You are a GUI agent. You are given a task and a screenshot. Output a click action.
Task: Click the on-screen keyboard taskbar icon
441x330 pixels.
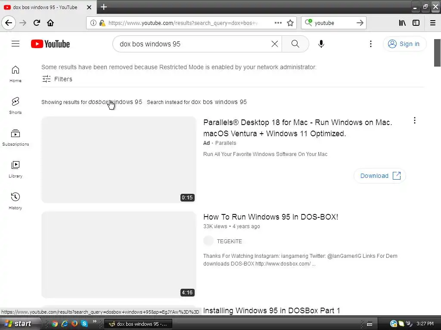(x=370, y=324)
